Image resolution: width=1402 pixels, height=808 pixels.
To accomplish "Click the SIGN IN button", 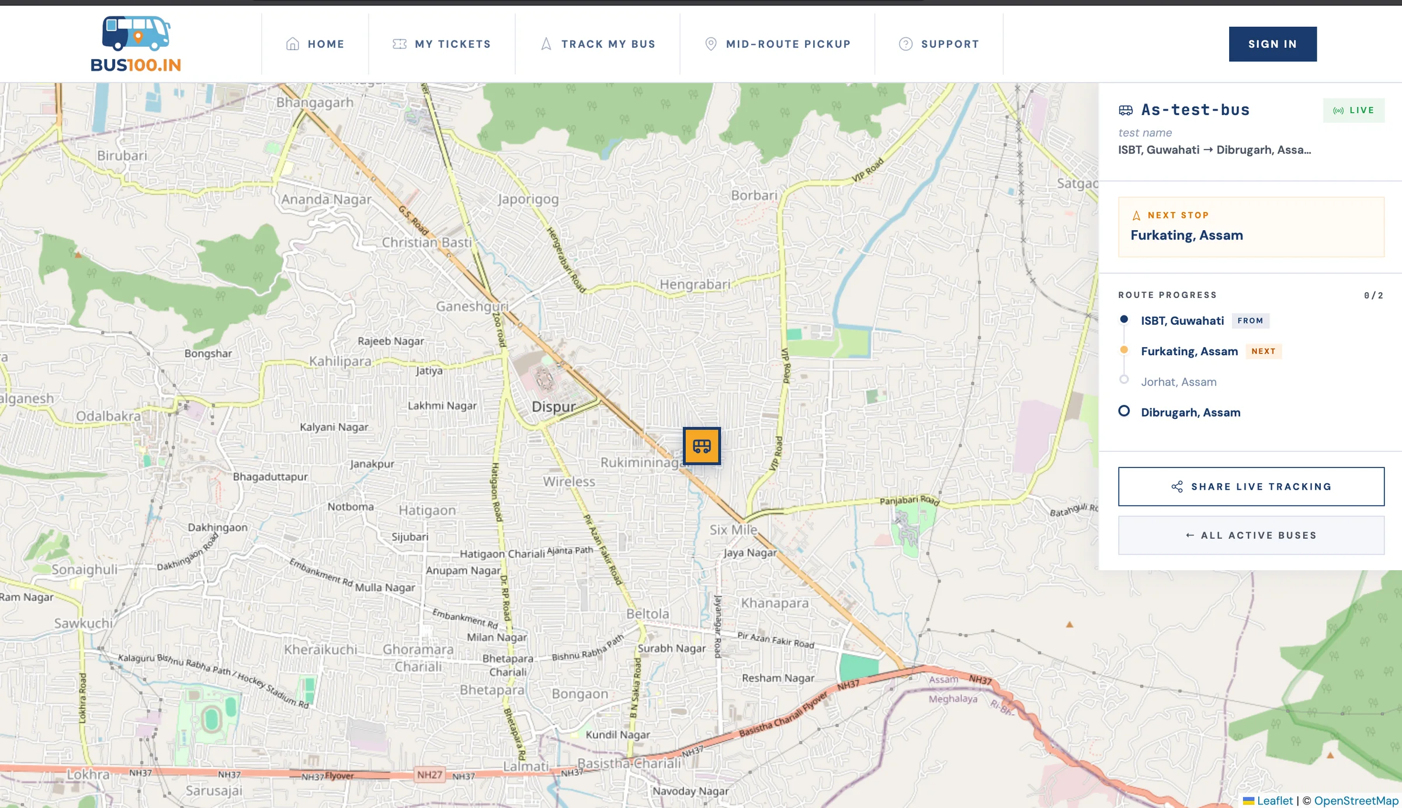I will (x=1272, y=44).
